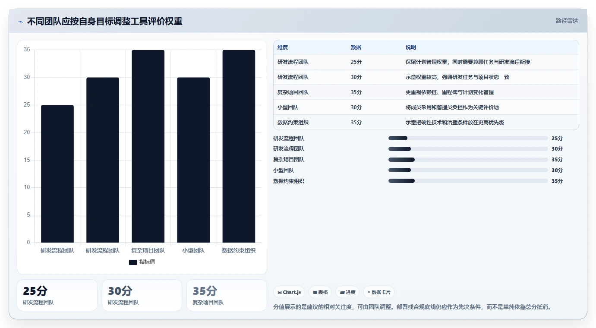Click the description 更重视依赖链、里程碑与计划变化管理

click(450, 92)
